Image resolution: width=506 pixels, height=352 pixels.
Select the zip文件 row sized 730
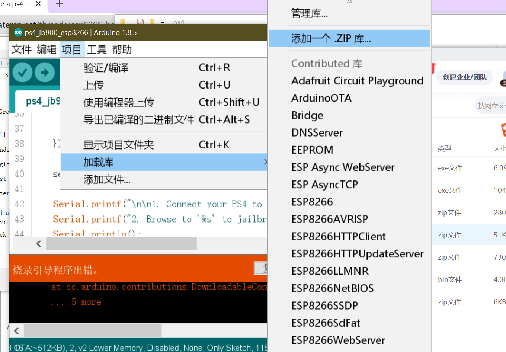[469, 257]
